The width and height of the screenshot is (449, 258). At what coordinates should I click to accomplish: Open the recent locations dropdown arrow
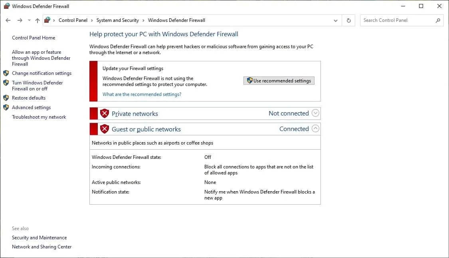click(x=29, y=20)
